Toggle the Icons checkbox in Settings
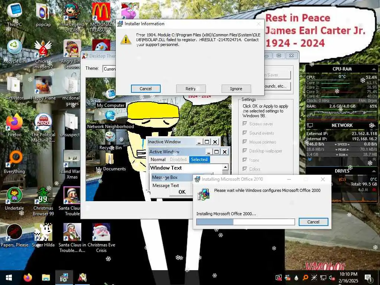380x285 pixels. pos(245,160)
